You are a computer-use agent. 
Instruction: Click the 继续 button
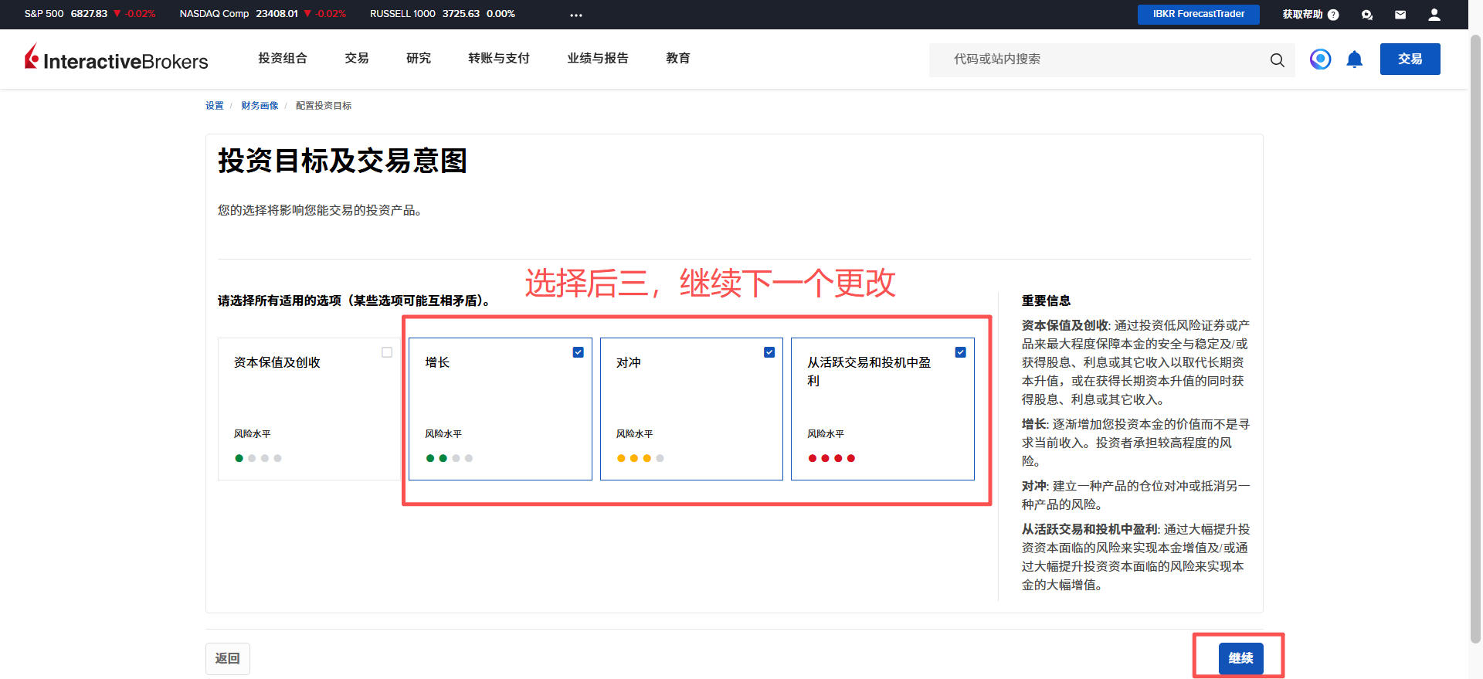tap(1240, 658)
